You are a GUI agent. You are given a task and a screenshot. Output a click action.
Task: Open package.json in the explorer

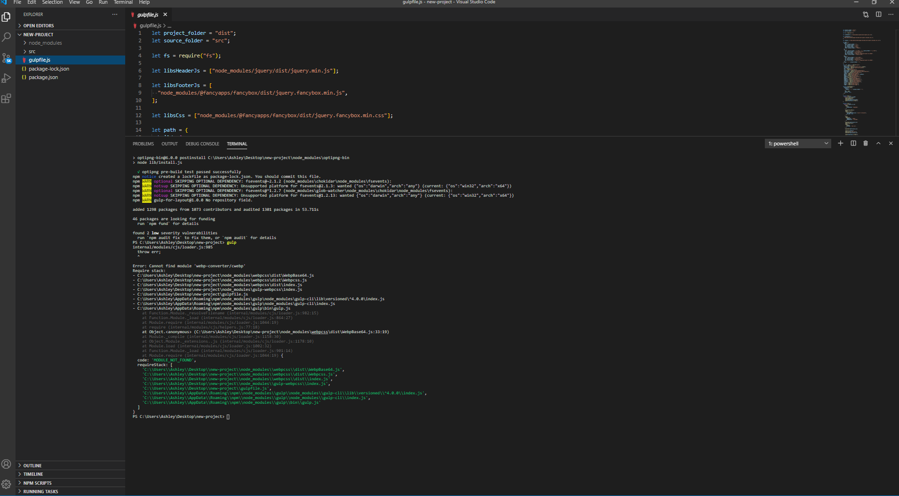pyautogui.click(x=71, y=77)
